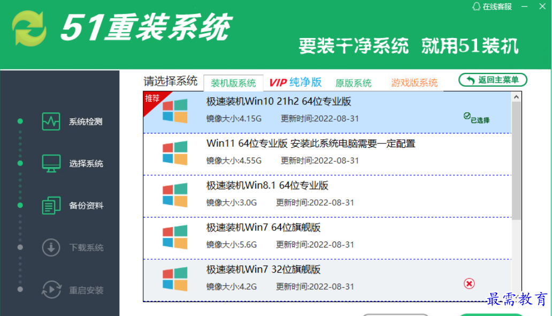Select 选择系统 step label in sidebar
Viewport: 552px width, 316px height.
point(86,164)
